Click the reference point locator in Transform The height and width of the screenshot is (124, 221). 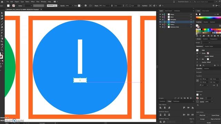198,81
